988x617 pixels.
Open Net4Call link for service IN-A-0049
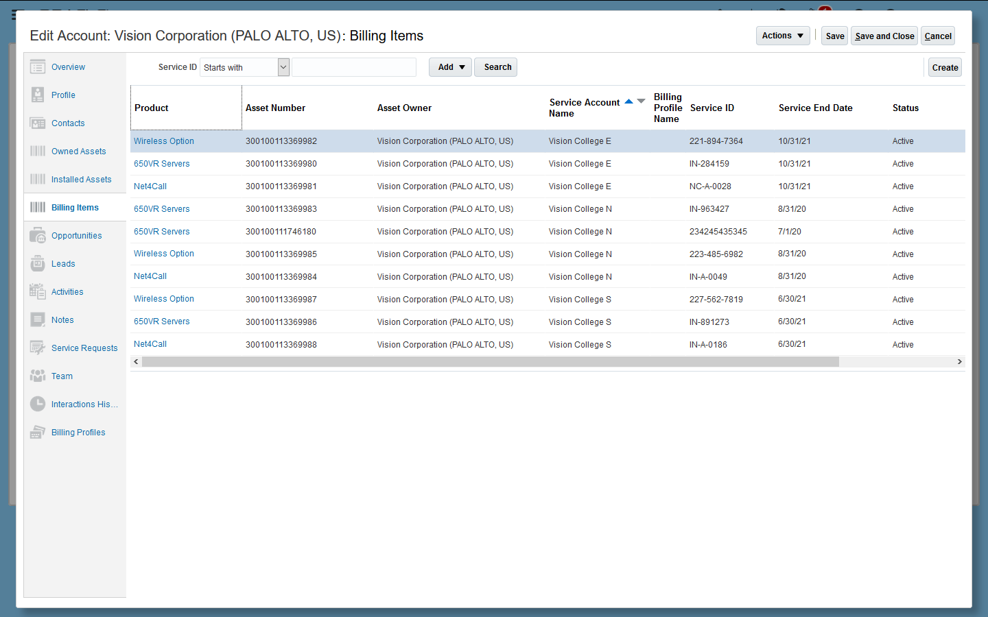150,276
